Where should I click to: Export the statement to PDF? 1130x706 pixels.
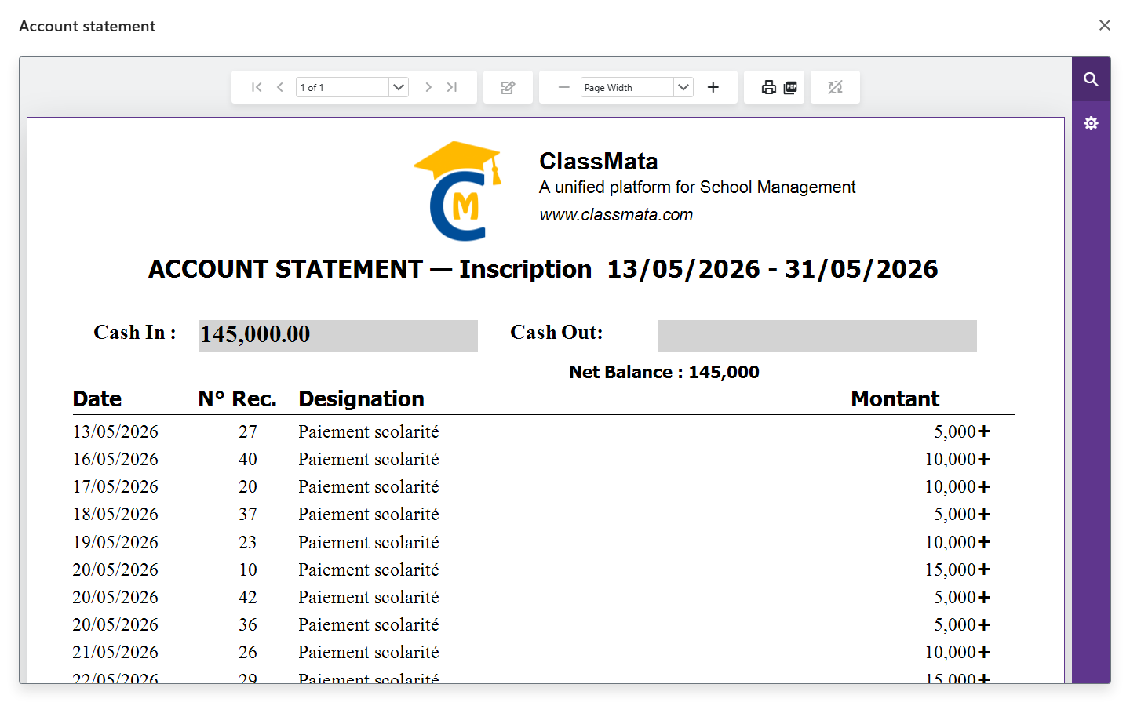790,87
